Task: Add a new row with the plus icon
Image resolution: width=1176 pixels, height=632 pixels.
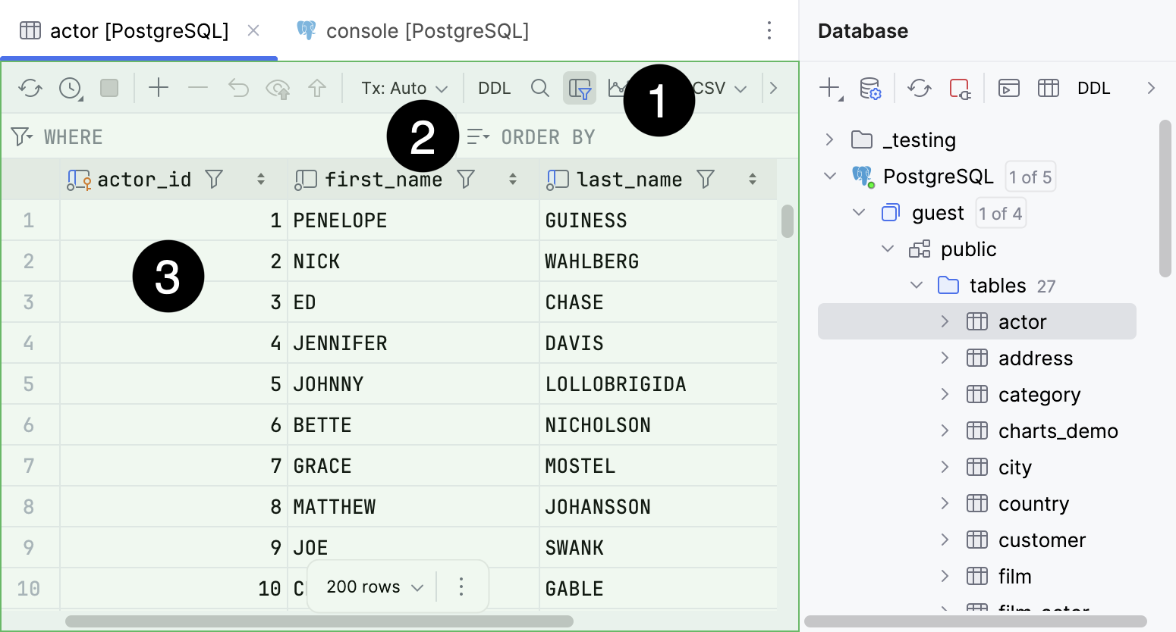Action: [159, 88]
